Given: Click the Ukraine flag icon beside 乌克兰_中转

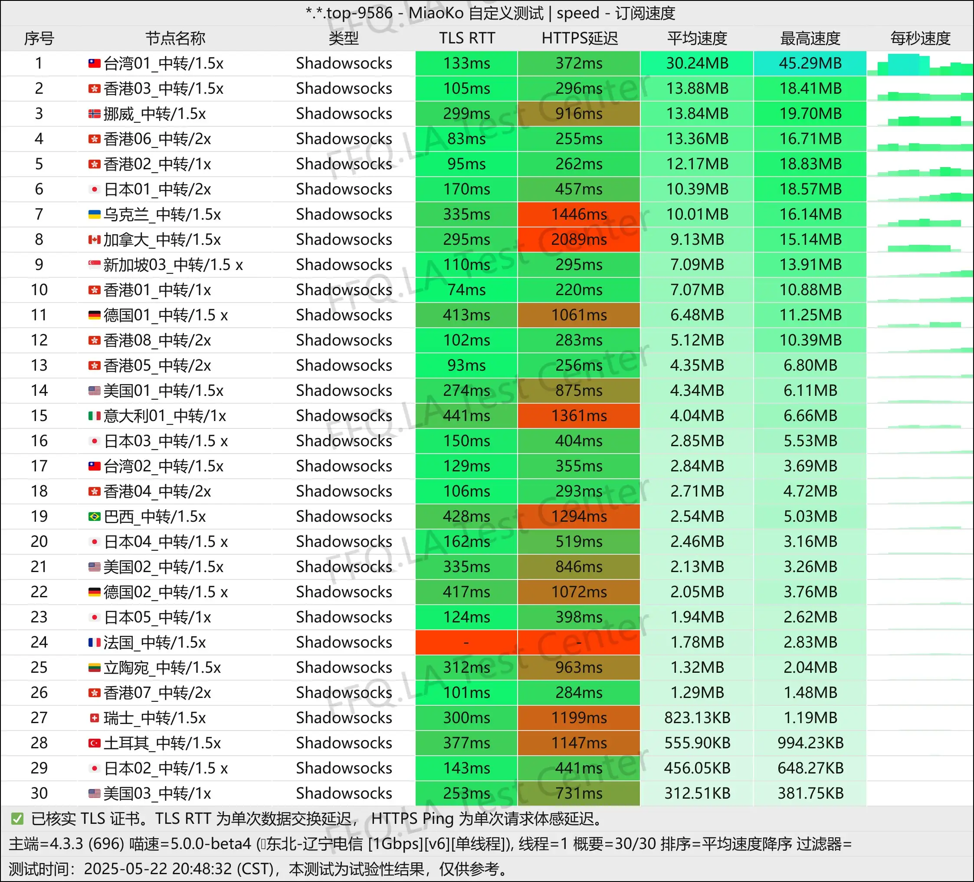Looking at the screenshot, I should pyautogui.click(x=94, y=214).
